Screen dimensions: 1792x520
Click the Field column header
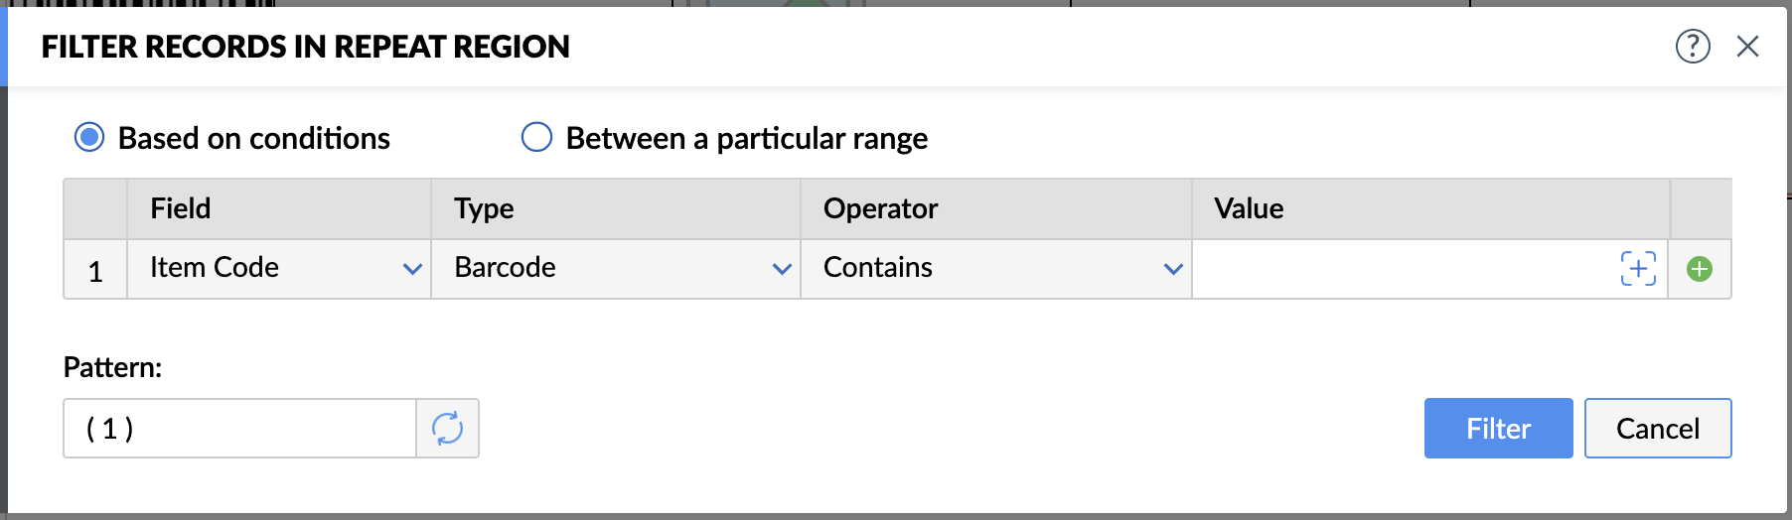coord(180,208)
